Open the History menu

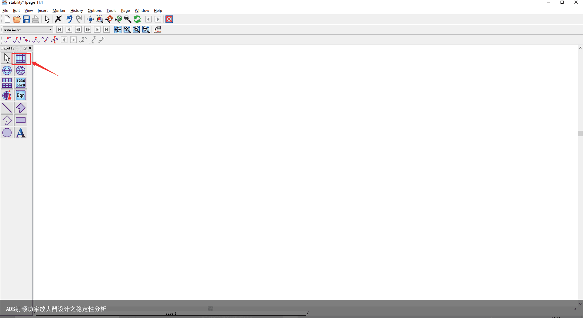77,10
